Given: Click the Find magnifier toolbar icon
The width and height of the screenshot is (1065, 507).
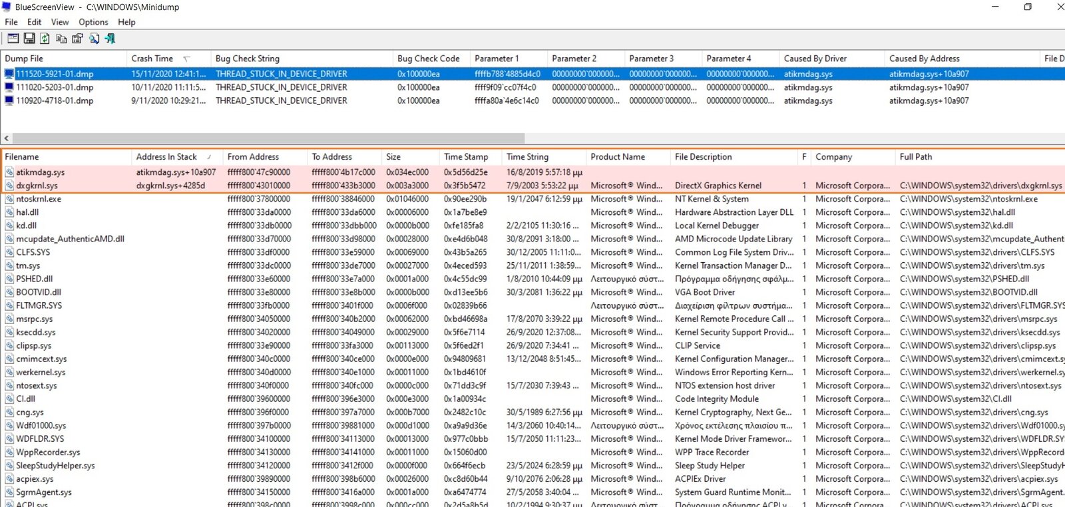Looking at the screenshot, I should tap(94, 39).
